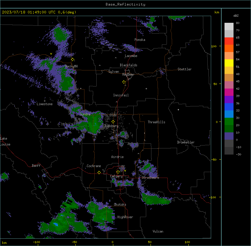
Task: Click the Base_Reflectivity title
Action: tap(125, 4)
